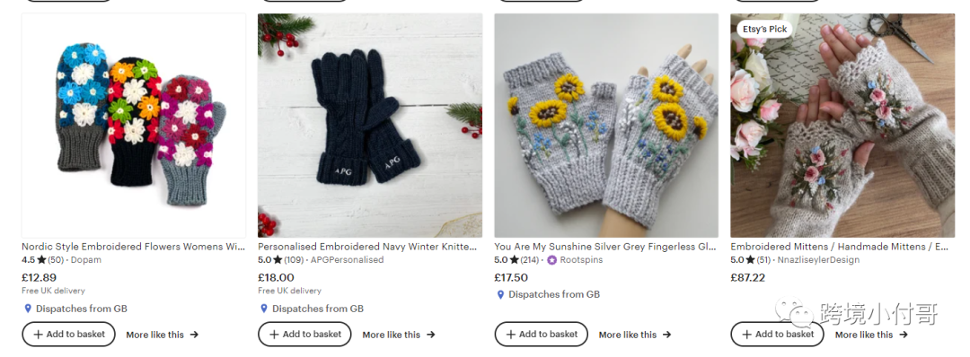
Task: Click the purple star seller badge beside Rootspins
Action: [551, 260]
